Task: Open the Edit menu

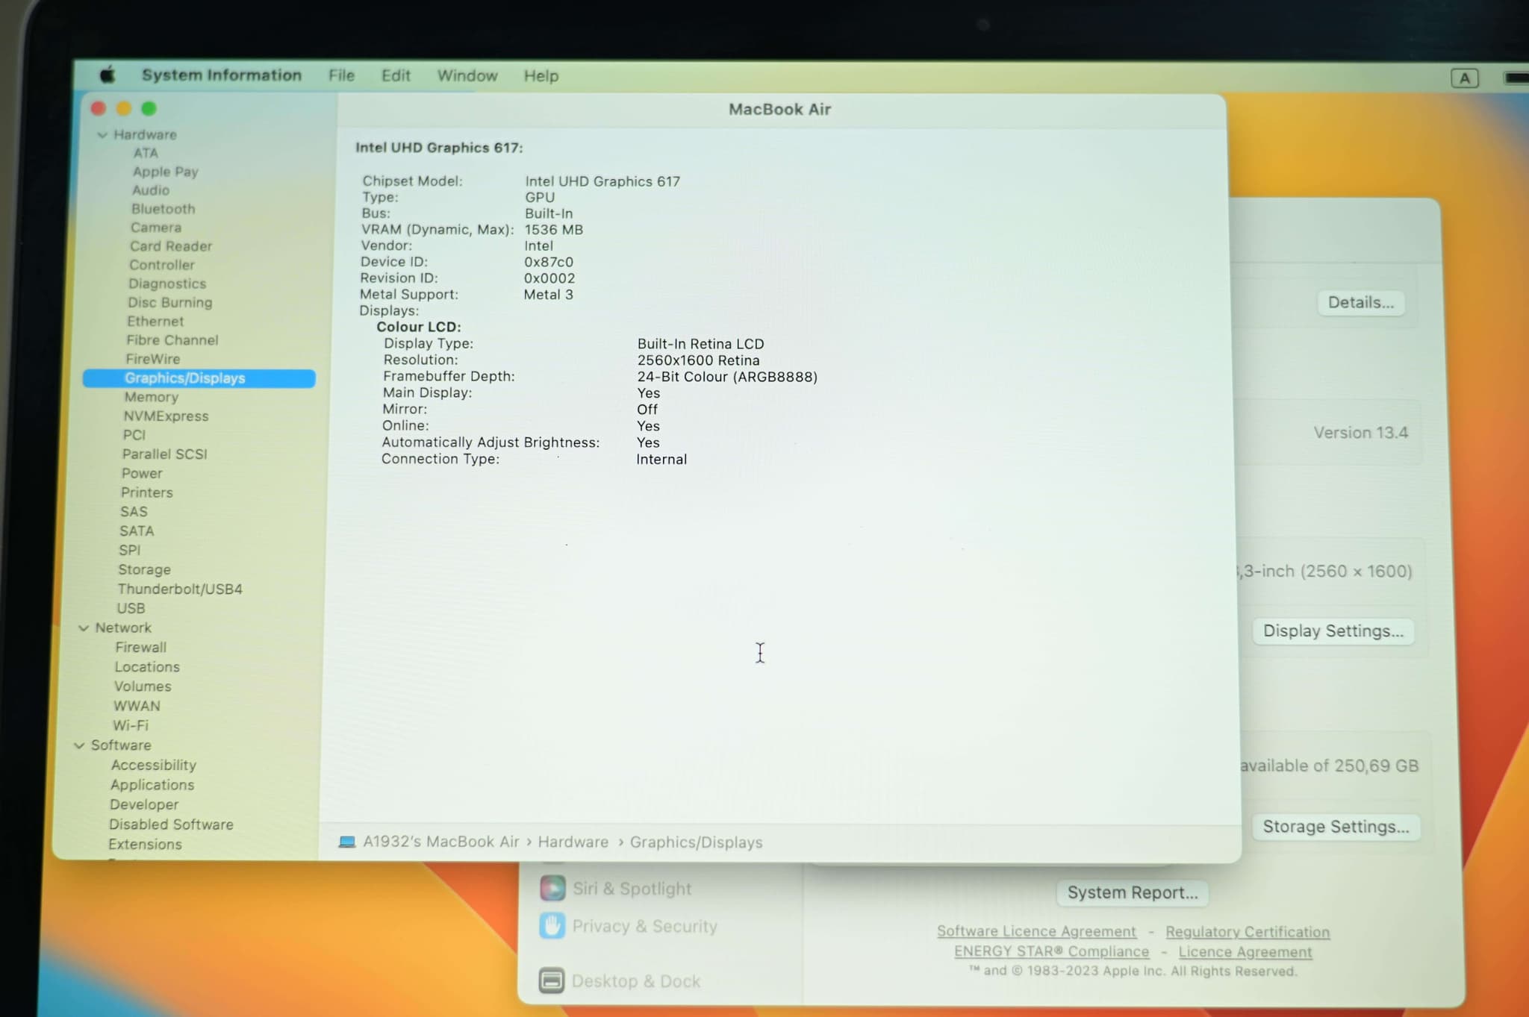Action: (396, 75)
